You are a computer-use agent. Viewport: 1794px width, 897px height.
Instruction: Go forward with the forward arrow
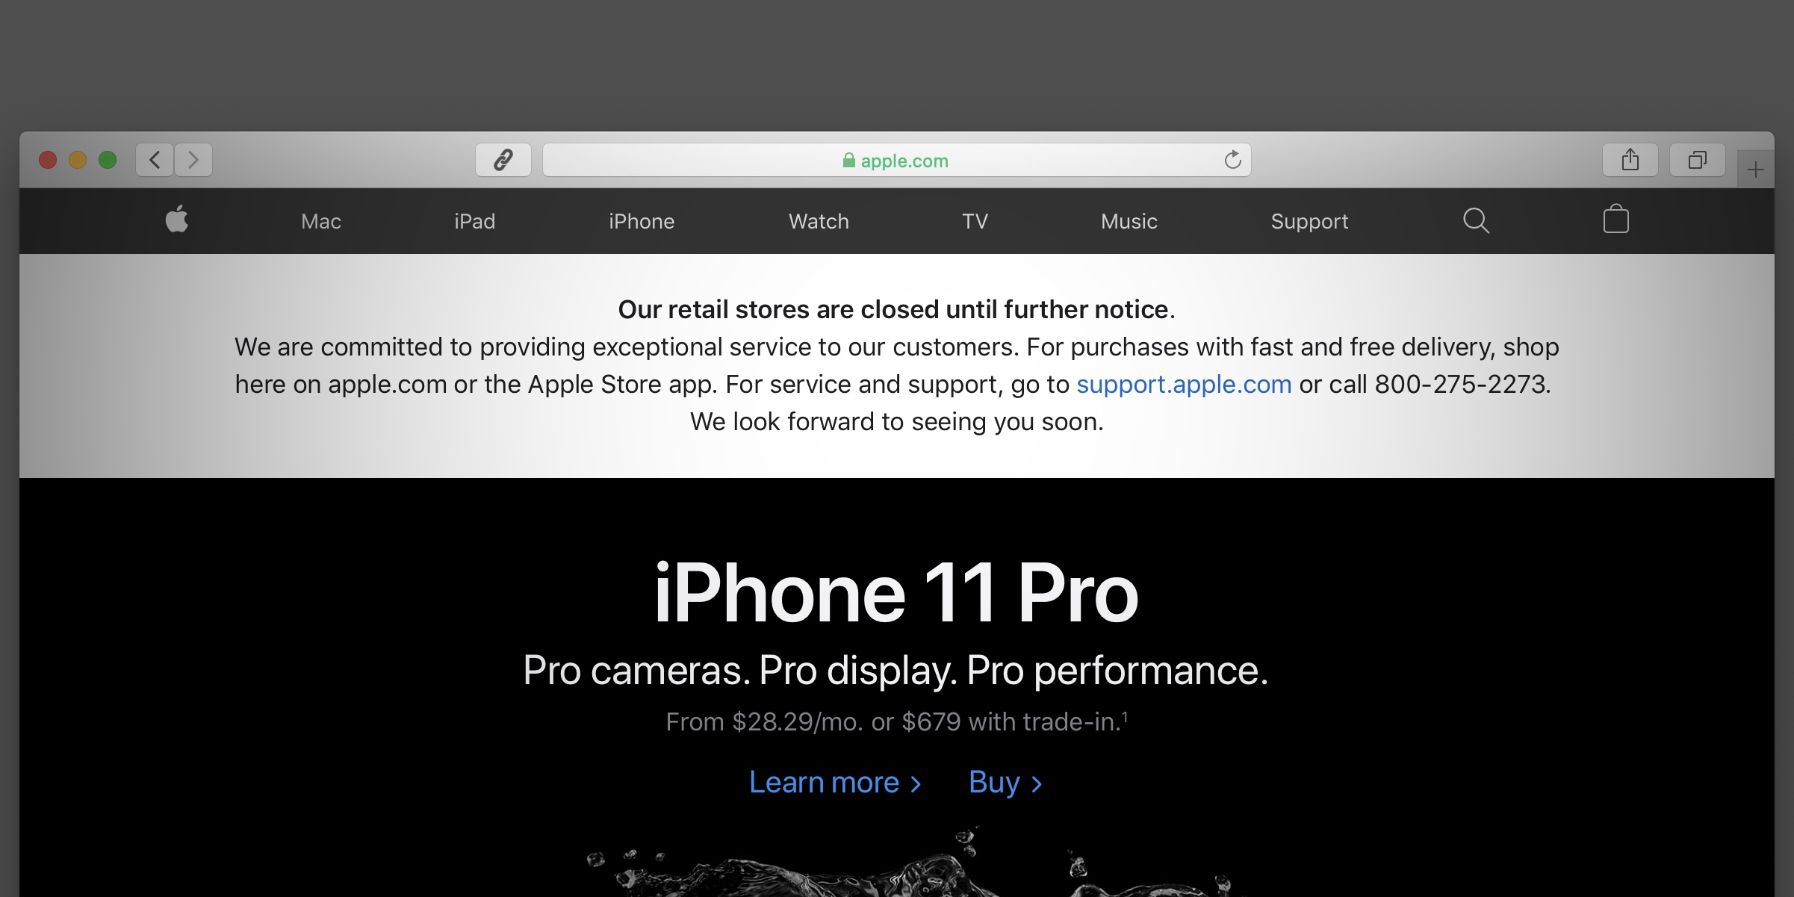point(193,160)
